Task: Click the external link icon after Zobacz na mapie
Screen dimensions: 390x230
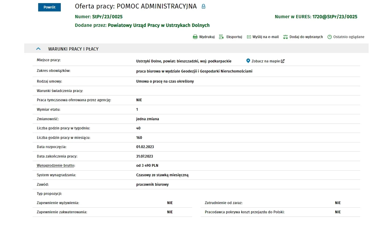Action: 283,61
